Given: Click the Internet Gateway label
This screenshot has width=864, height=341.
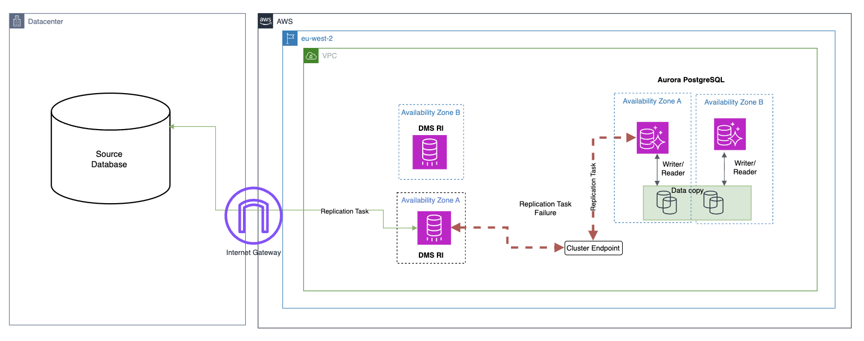Looking at the screenshot, I should (x=254, y=252).
